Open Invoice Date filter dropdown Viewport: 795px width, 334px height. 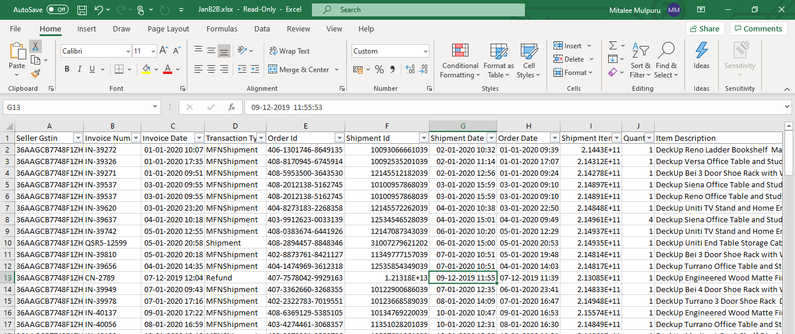(199, 138)
